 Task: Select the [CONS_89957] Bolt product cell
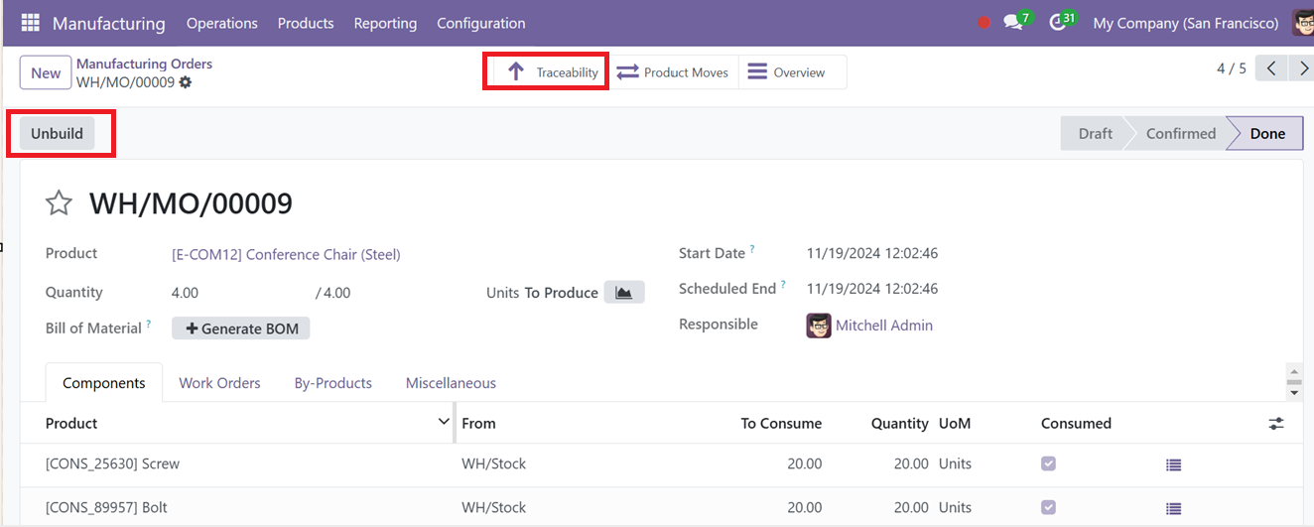click(x=106, y=507)
